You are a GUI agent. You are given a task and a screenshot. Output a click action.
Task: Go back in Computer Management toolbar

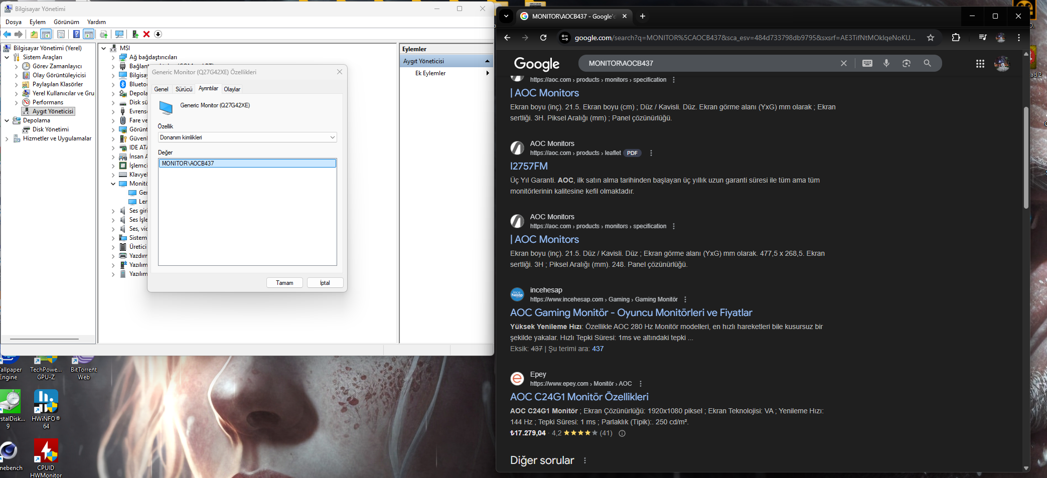[7, 34]
